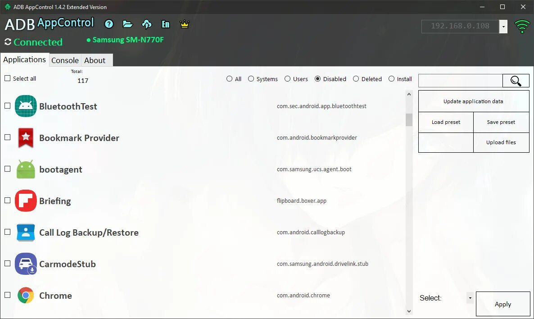The width and height of the screenshot is (534, 319).
Task: Click the Connected status label
Action: pos(38,42)
